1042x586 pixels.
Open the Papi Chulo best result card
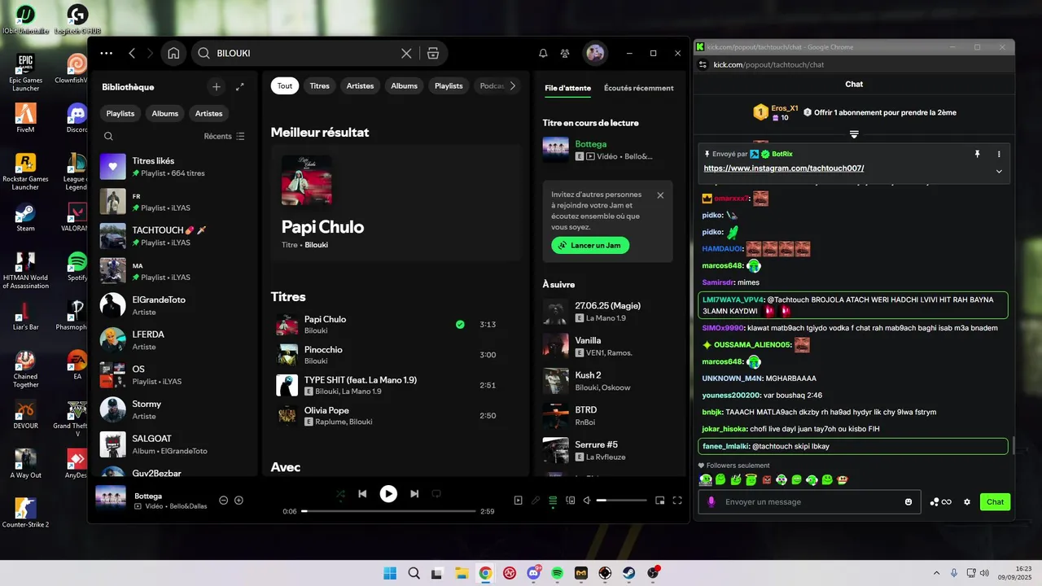point(396,203)
